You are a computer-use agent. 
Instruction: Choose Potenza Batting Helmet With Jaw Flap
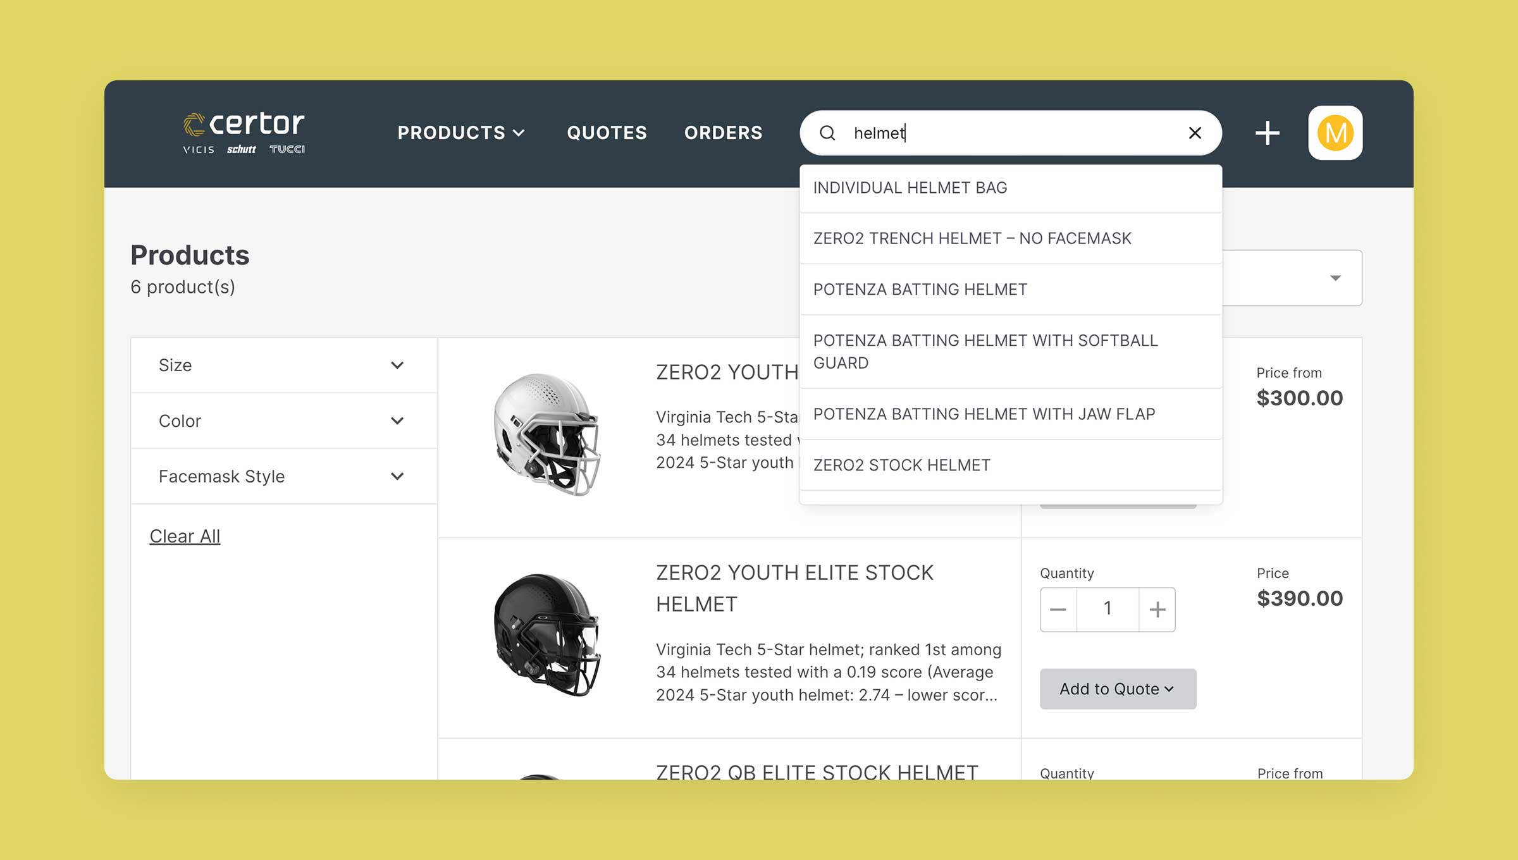[984, 414]
